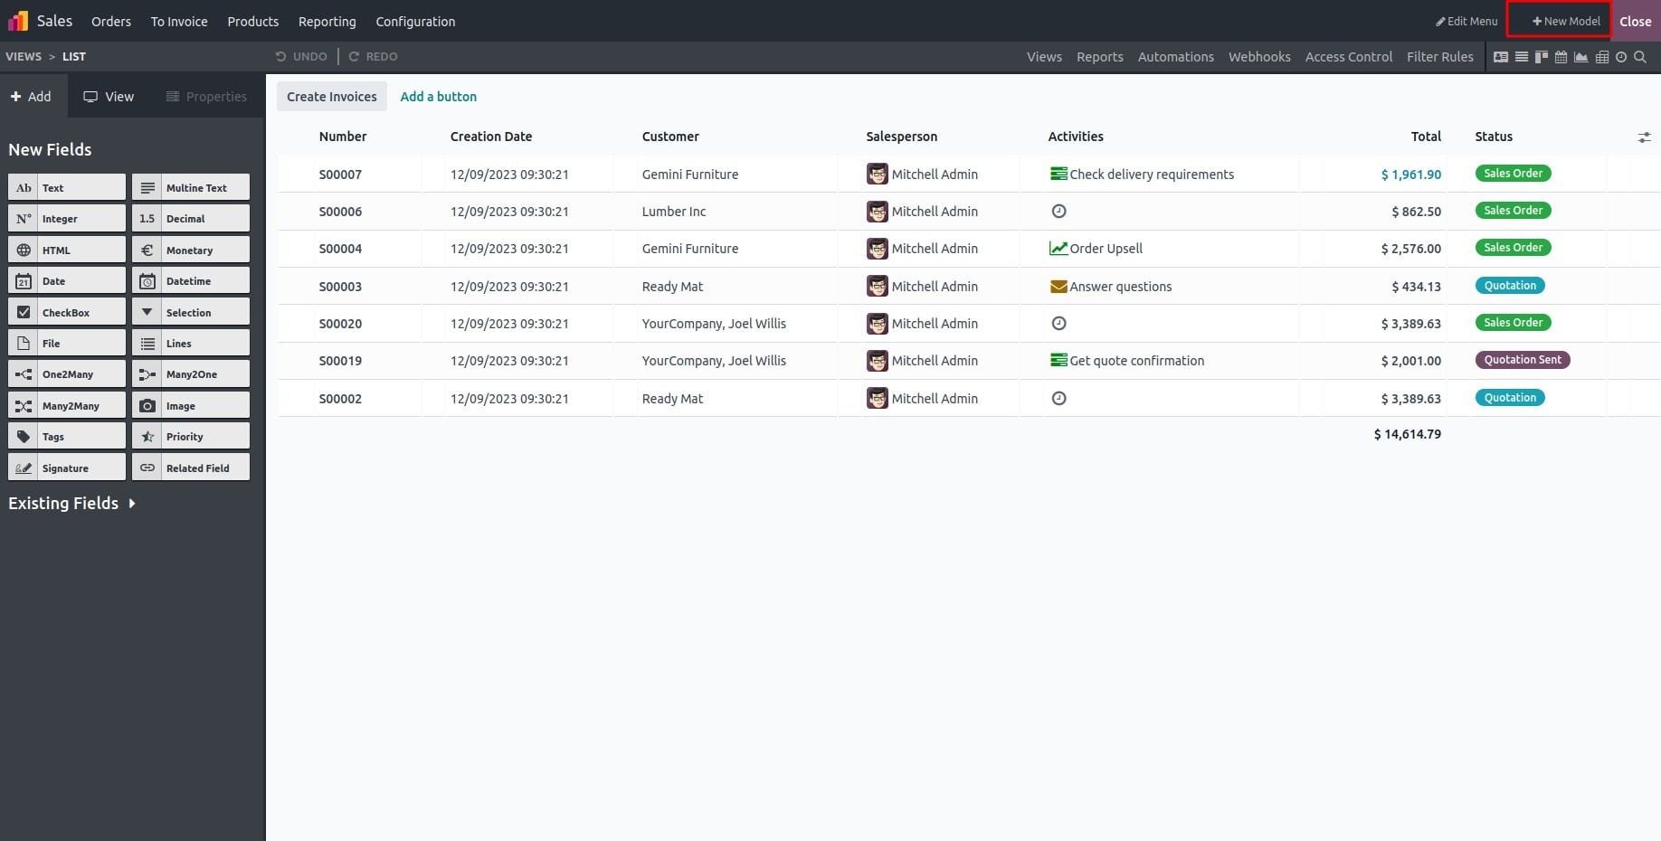Open Order Upsell activity for S00004
Screen dimensions: 1661x841
[x=1096, y=248]
